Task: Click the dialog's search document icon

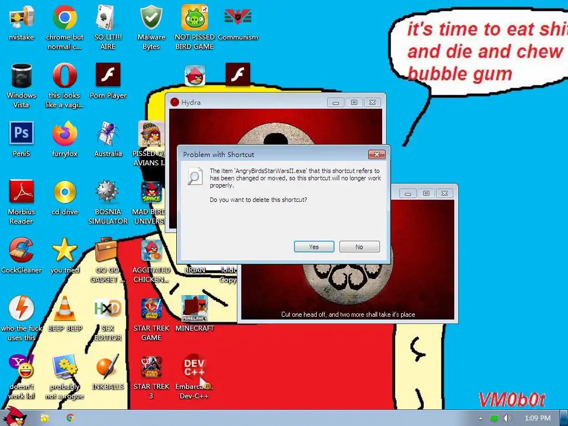Action: pos(195,176)
